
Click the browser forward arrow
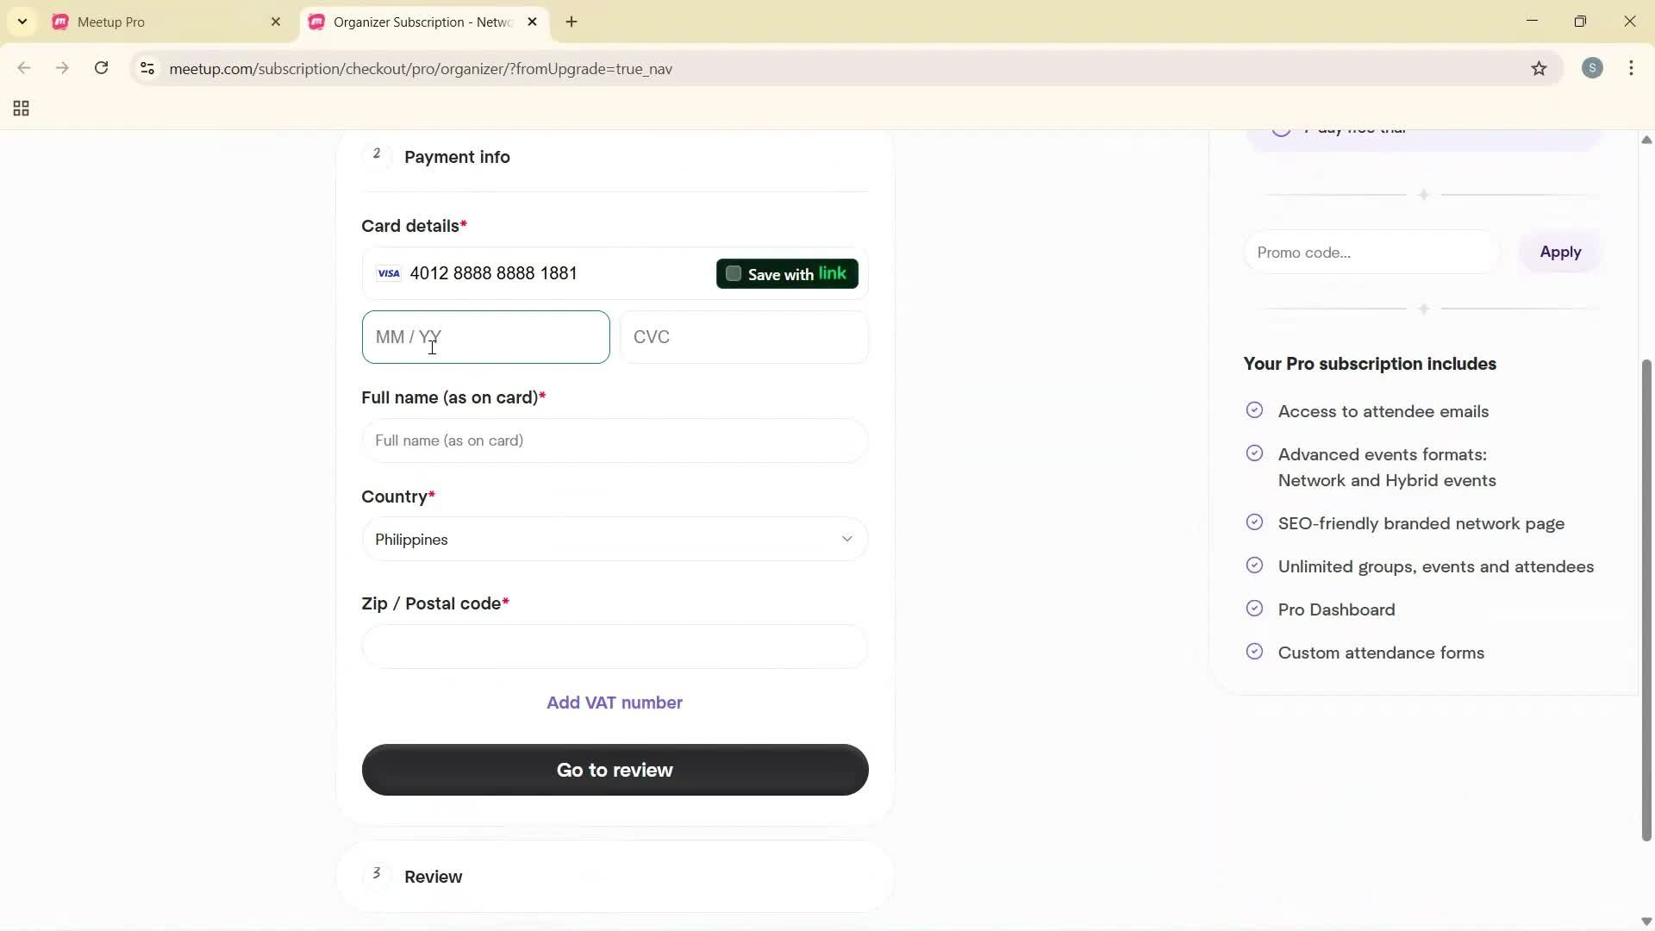pyautogui.click(x=62, y=68)
